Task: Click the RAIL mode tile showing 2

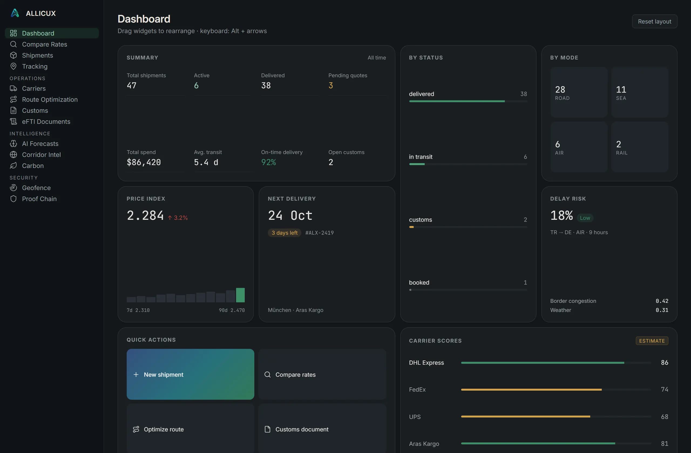Action: pyautogui.click(x=640, y=147)
